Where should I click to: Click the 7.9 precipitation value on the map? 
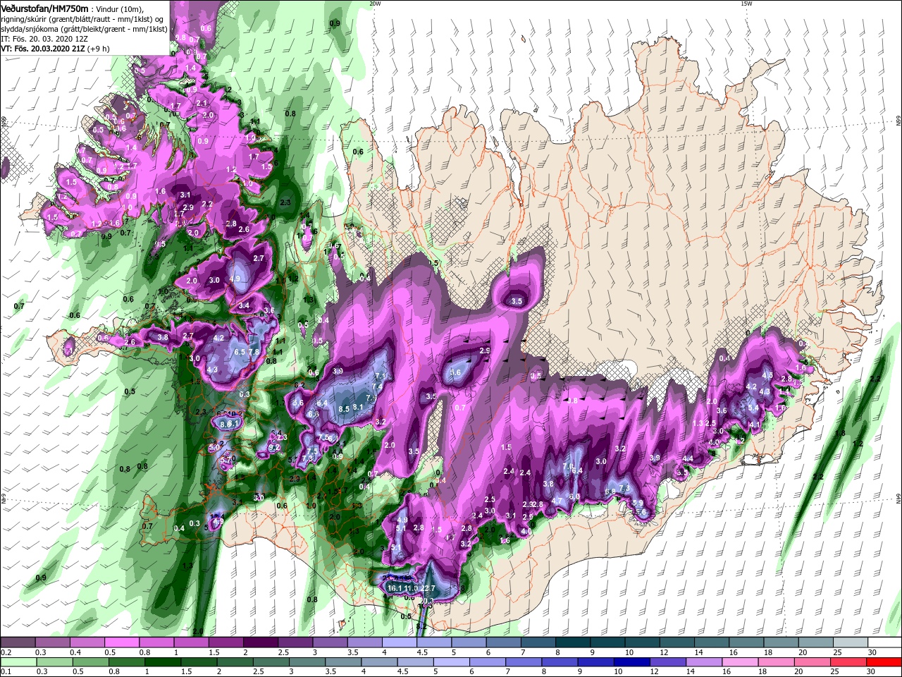[x=371, y=398]
